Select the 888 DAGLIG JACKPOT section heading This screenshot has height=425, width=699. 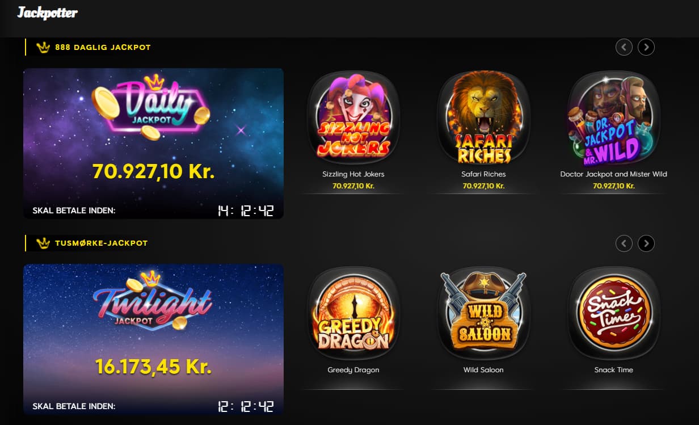pos(103,47)
